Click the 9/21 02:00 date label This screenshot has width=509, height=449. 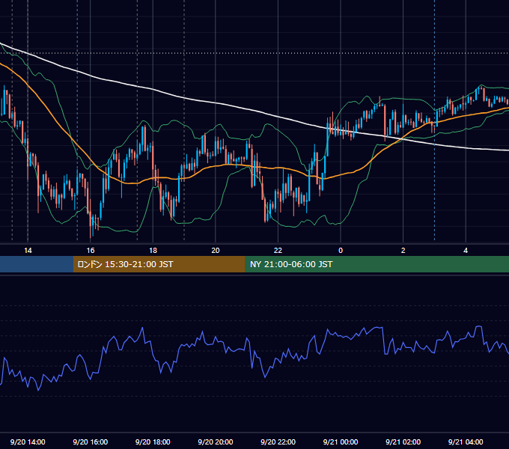403,442
